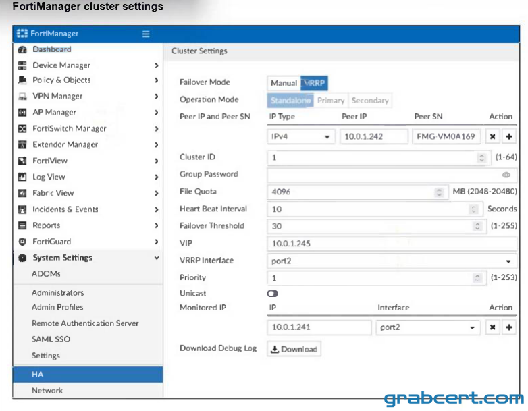Image resolution: width=528 pixels, height=411 pixels.
Task: Click the Reports icon
Action: point(22,225)
